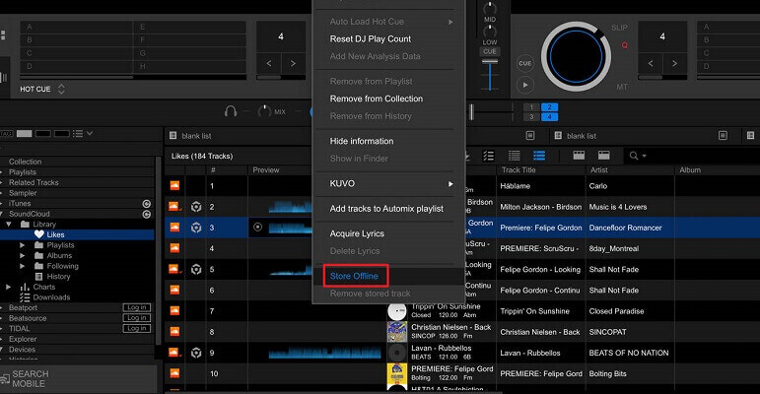The image size is (760, 394).
Task: Click the SoundCloud icon on track 1
Action: (x=174, y=185)
